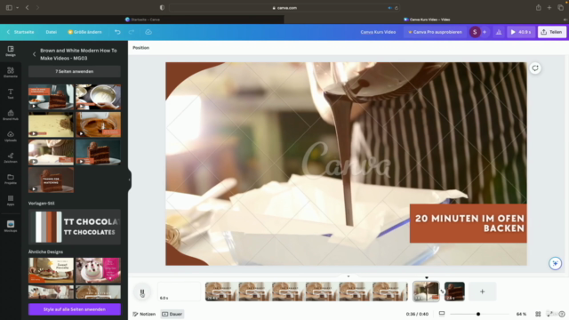The image size is (569, 320).
Task: Switch to Canva Kurs Video browser tab
Action: click(427, 20)
